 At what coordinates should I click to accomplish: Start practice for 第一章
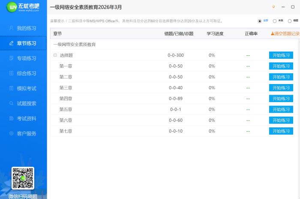click(x=281, y=66)
